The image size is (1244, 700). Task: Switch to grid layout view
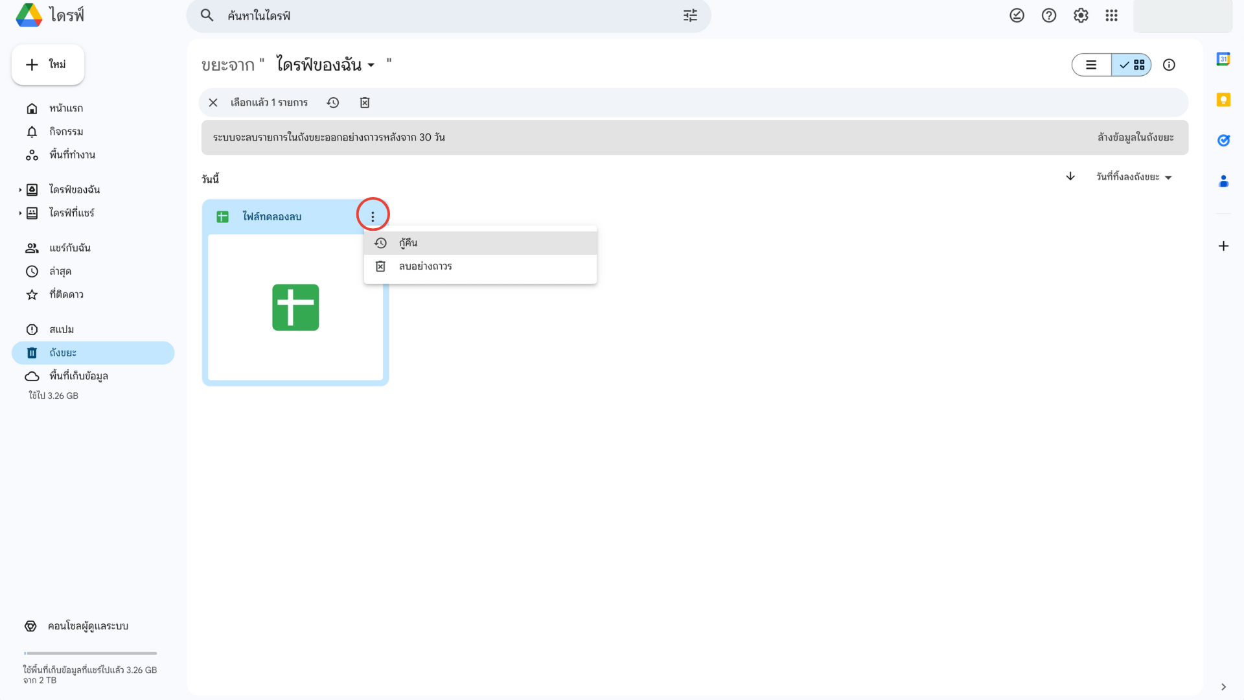pos(1131,65)
